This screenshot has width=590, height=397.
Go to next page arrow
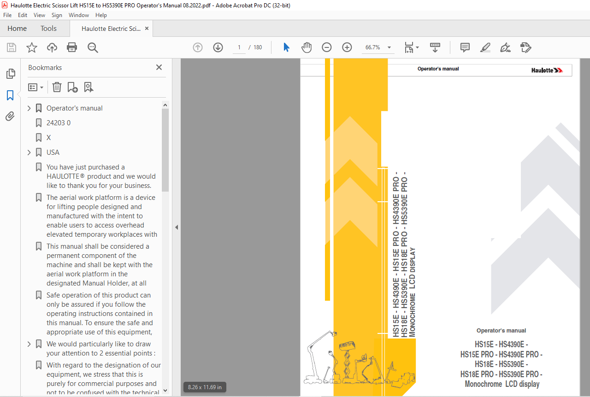coord(218,47)
